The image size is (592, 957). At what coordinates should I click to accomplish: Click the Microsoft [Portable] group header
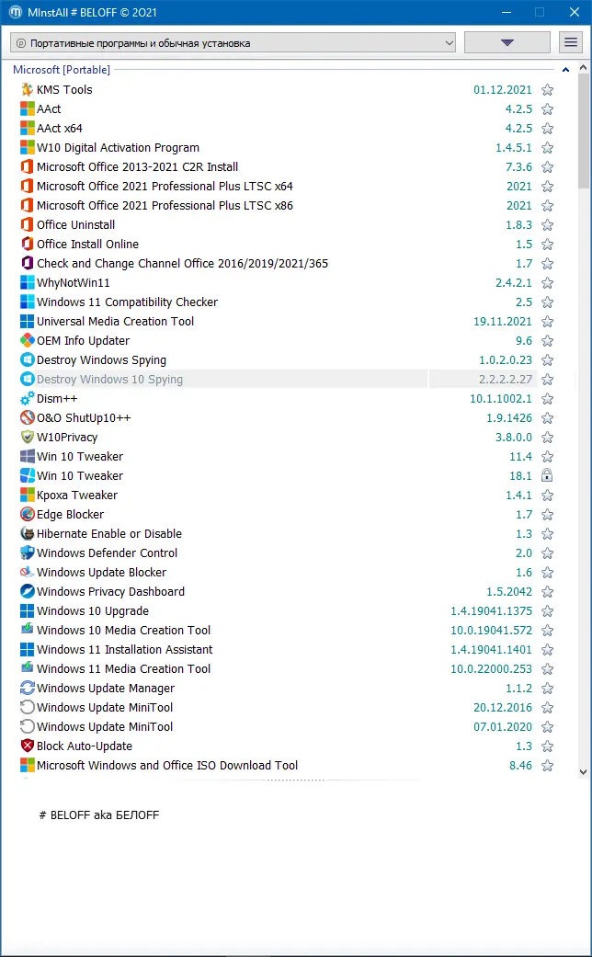[62, 70]
